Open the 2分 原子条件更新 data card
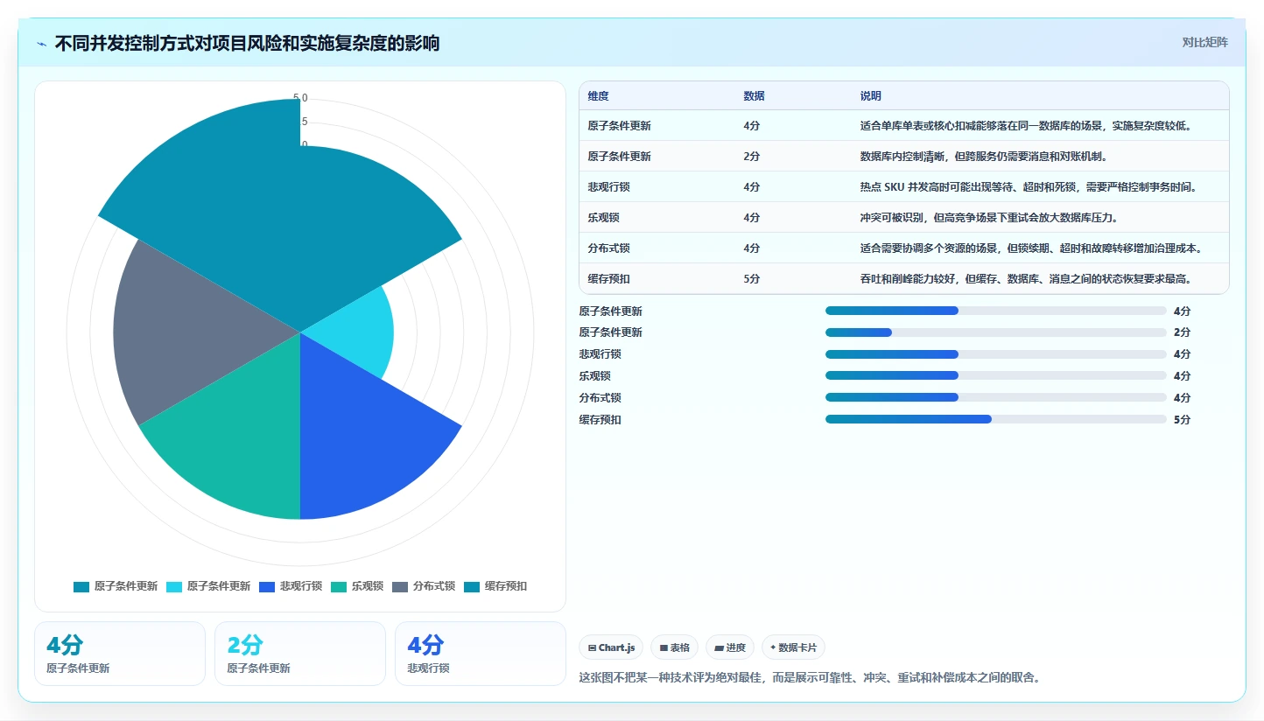This screenshot has height=721, width=1264. click(300, 654)
